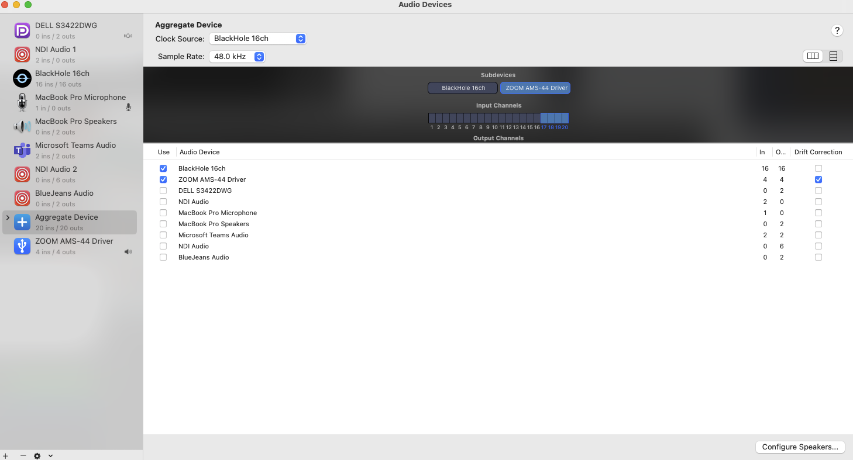Open the Sample Rate dropdown

pyautogui.click(x=237, y=57)
